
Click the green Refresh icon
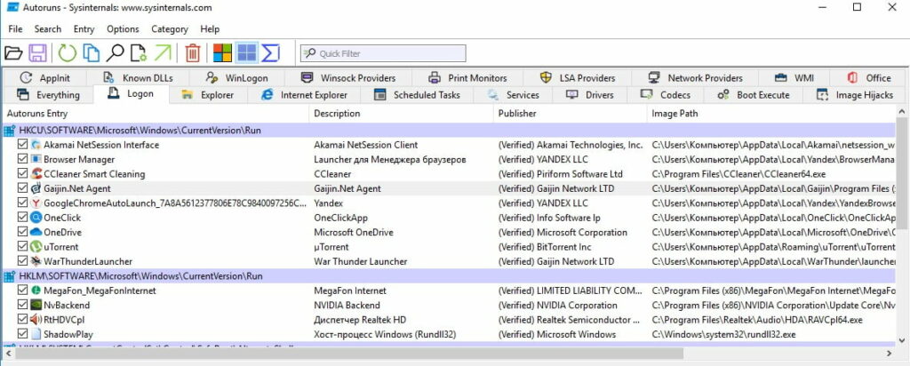pos(68,53)
